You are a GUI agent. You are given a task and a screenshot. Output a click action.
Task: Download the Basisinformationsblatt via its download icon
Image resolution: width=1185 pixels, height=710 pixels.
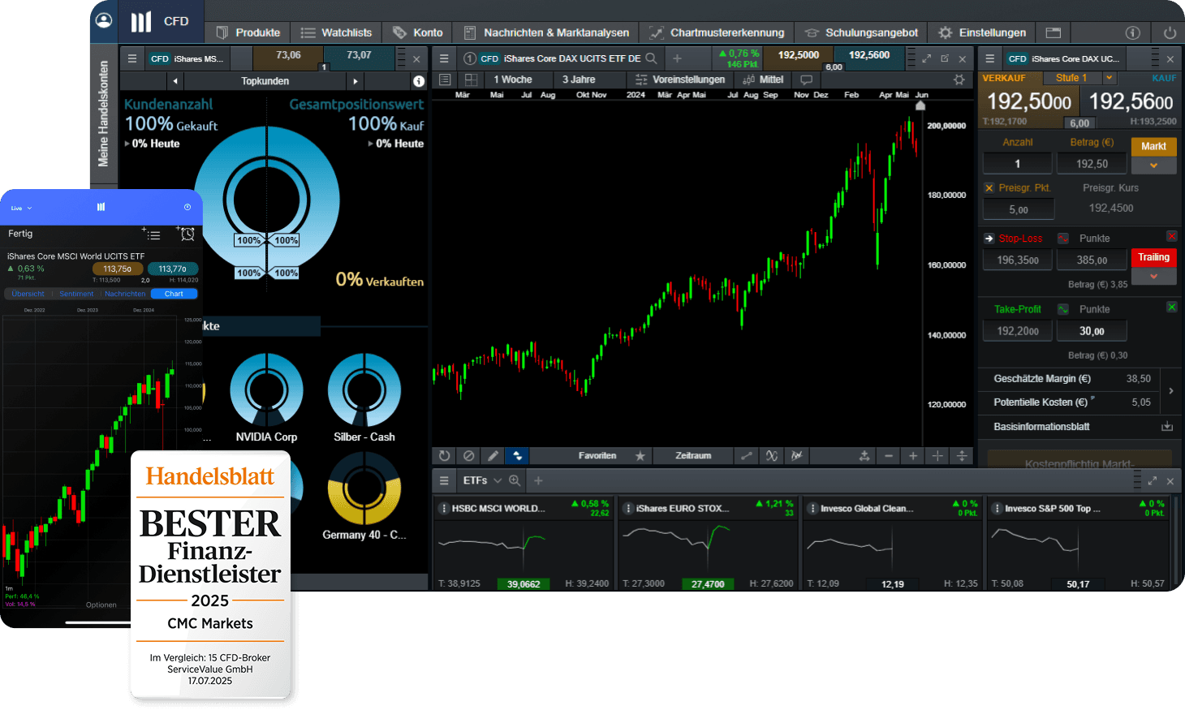pos(1167,426)
